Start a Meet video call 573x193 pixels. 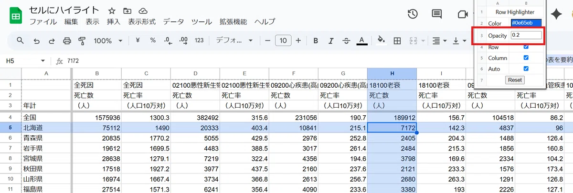click(462, 14)
